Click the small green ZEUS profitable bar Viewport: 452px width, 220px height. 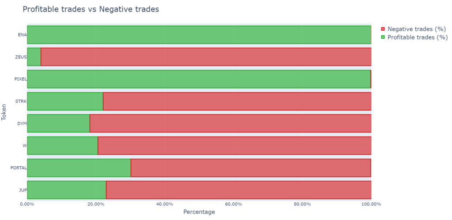point(34,57)
